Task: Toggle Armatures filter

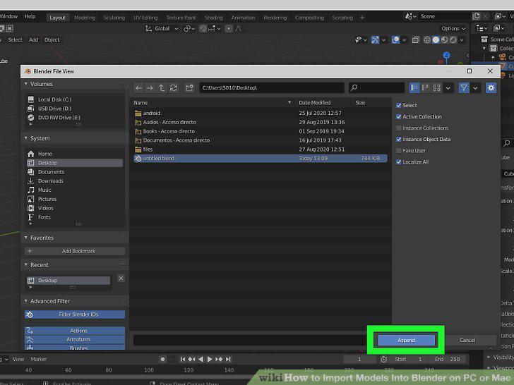Action: [x=75, y=339]
